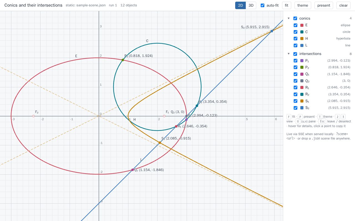
Task: Toggle visibility checkbox for point Q₂
Action: pyautogui.click(x=295, y=81)
